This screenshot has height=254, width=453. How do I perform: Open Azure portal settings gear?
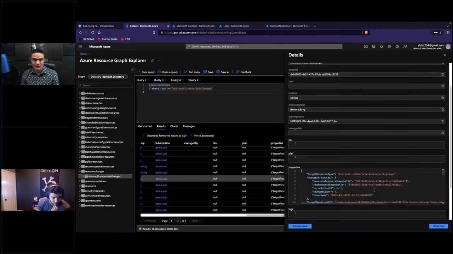[389, 47]
